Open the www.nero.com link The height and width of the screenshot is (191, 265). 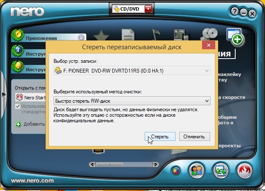(x=32, y=181)
